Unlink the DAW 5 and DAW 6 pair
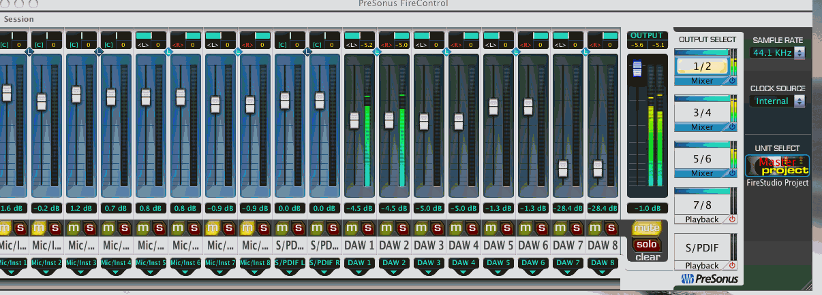 pos(516,52)
